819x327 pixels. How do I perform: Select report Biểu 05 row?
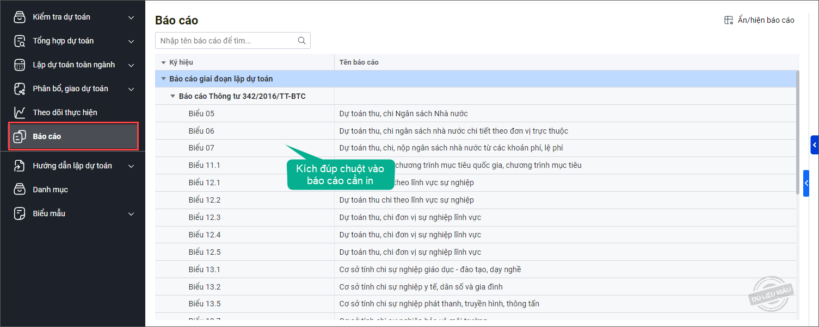[201, 114]
